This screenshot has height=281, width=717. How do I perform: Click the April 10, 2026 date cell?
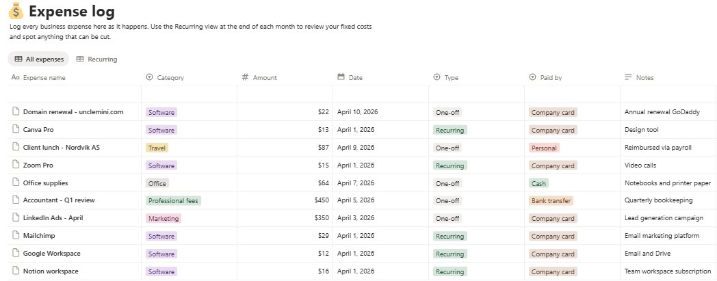point(381,111)
